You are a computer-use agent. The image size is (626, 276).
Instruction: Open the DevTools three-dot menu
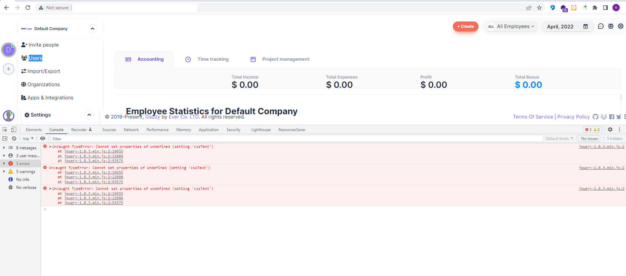click(x=620, y=130)
